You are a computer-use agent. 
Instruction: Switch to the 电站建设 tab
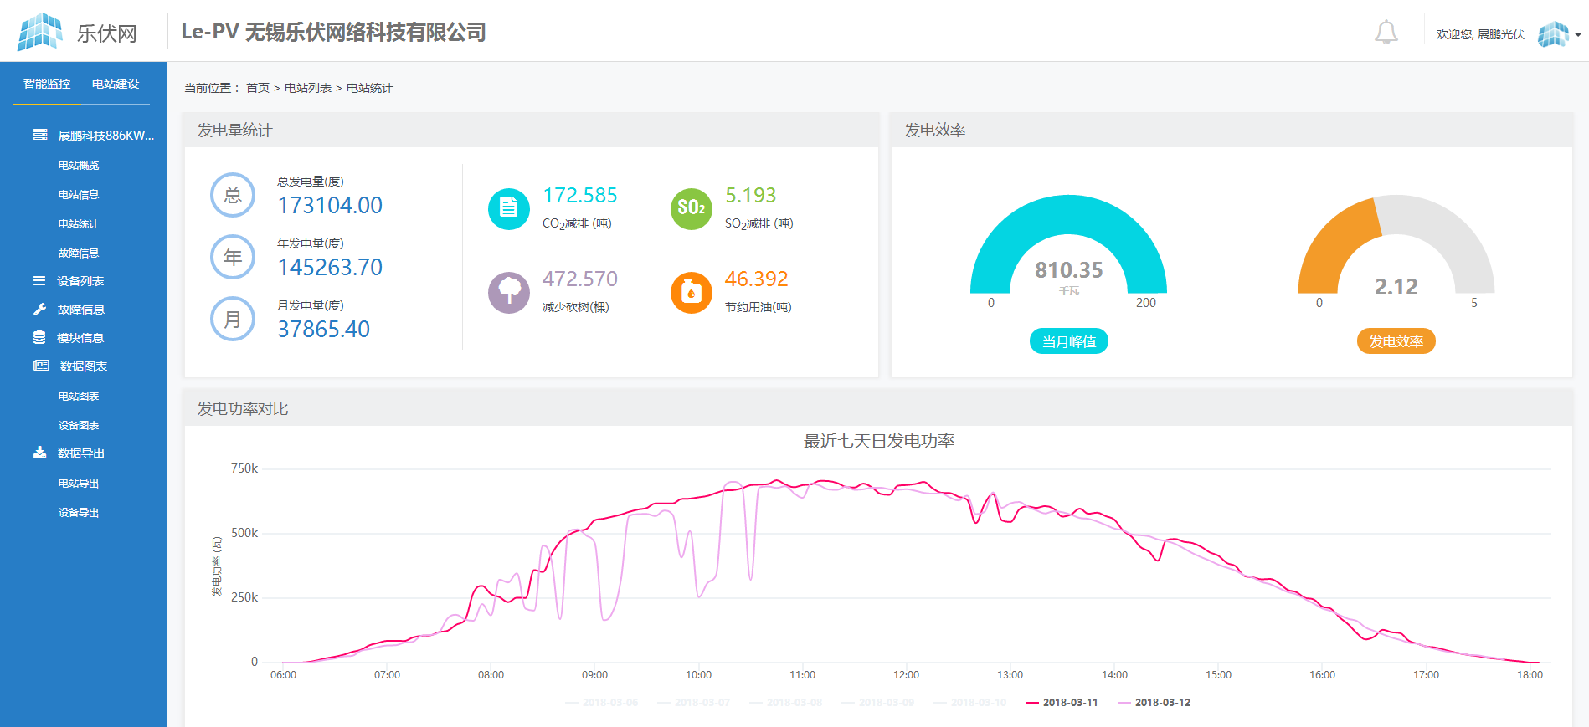pyautogui.click(x=116, y=84)
